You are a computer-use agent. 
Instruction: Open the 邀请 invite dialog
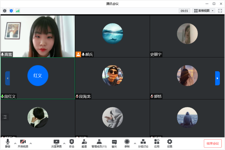84,143
